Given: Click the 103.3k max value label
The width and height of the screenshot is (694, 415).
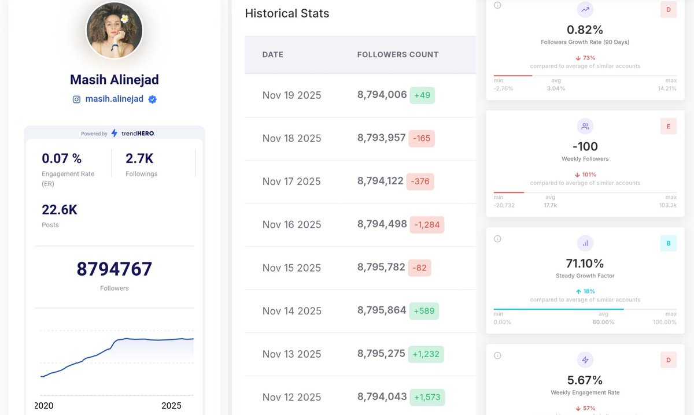Looking at the screenshot, I should tap(668, 205).
